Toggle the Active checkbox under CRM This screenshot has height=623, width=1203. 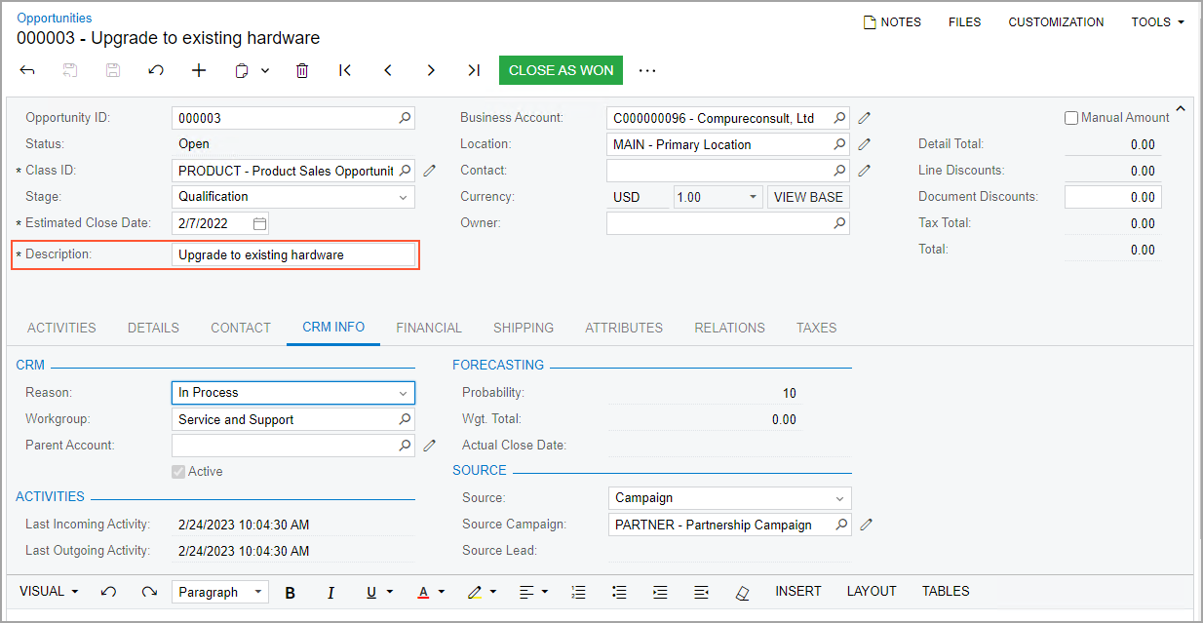177,472
